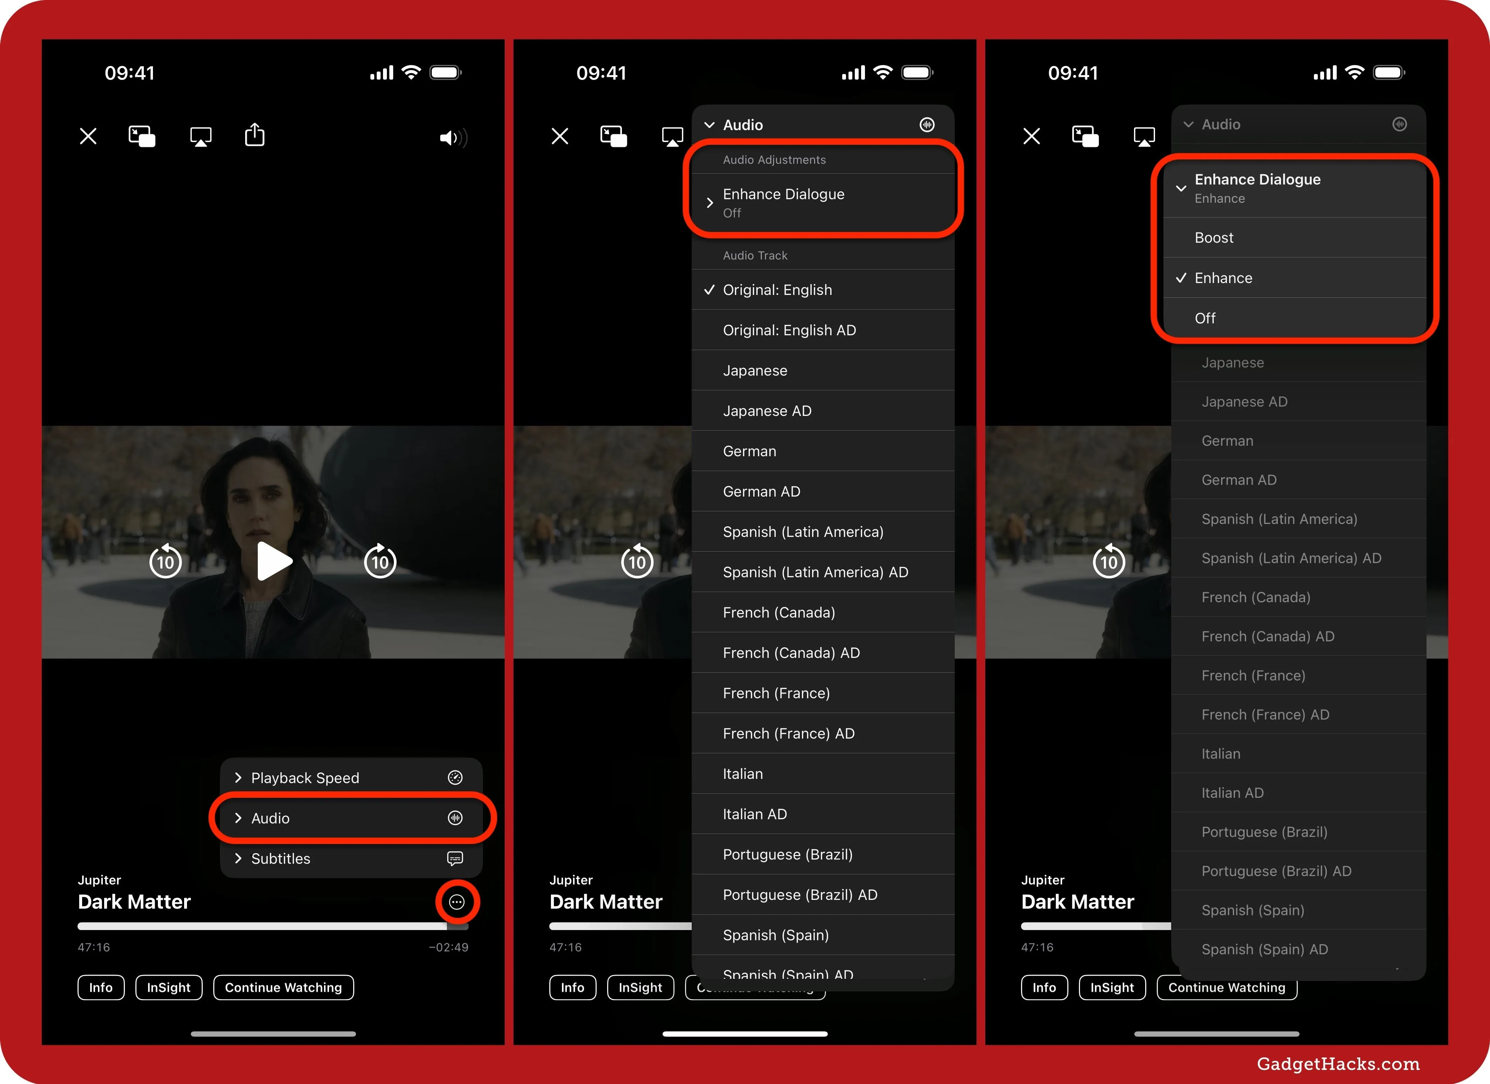The height and width of the screenshot is (1084, 1490).
Task: Open AirPlay in the left phone screen
Action: [200, 137]
